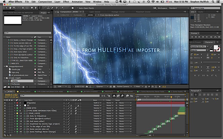Click the eyedropper in Character panel
223x139 pixels.
click(211, 47)
